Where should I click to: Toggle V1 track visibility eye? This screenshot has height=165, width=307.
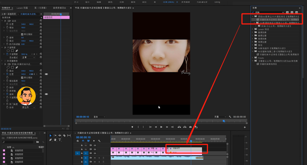(x=95, y=153)
